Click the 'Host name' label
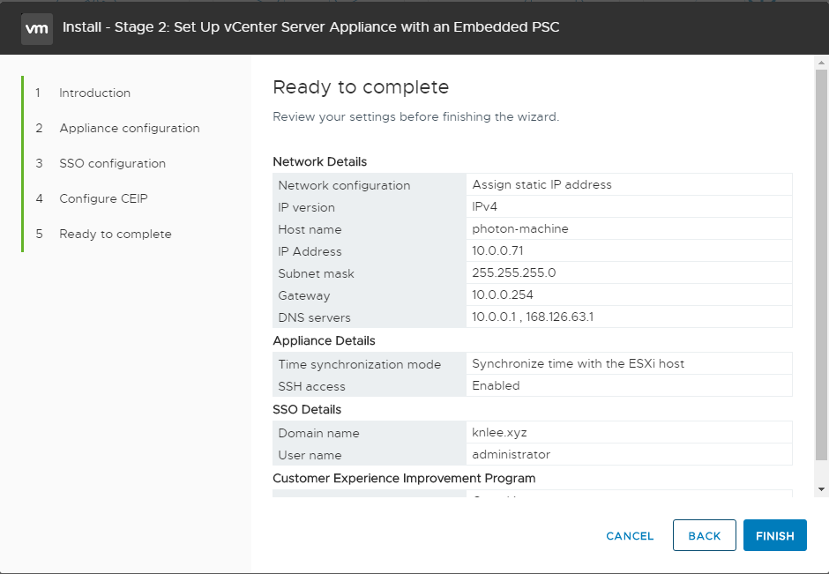 tap(310, 229)
